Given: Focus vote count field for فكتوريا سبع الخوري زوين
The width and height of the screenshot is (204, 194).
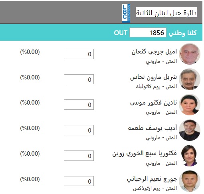Looking at the screenshot, I should [x=79, y=156].
